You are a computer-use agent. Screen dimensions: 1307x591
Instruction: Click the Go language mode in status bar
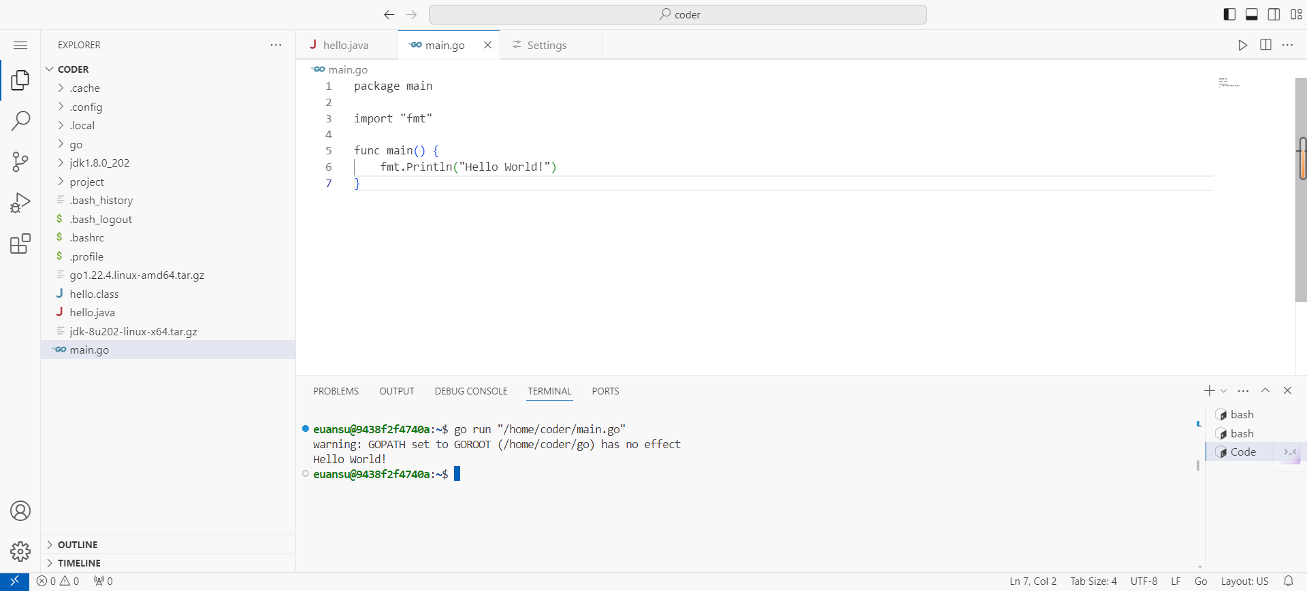(1200, 581)
